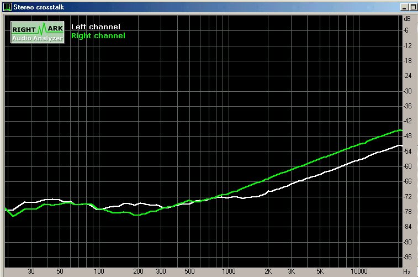Click the Stereo crosstalk window title icon
The height and width of the screenshot is (277, 418).
(x=7, y=7)
